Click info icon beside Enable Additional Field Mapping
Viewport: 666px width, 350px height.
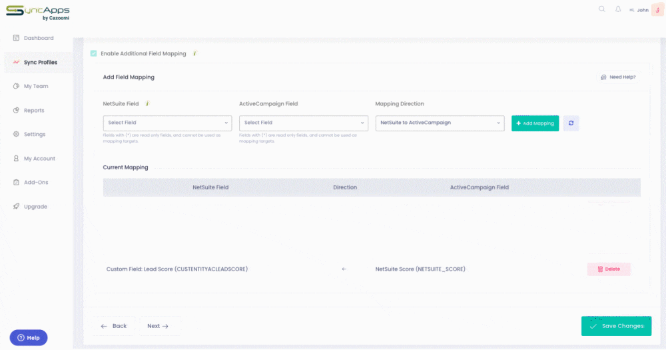(x=194, y=53)
